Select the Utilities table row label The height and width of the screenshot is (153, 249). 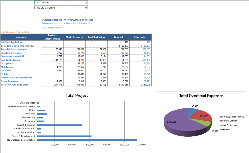tap(5, 74)
